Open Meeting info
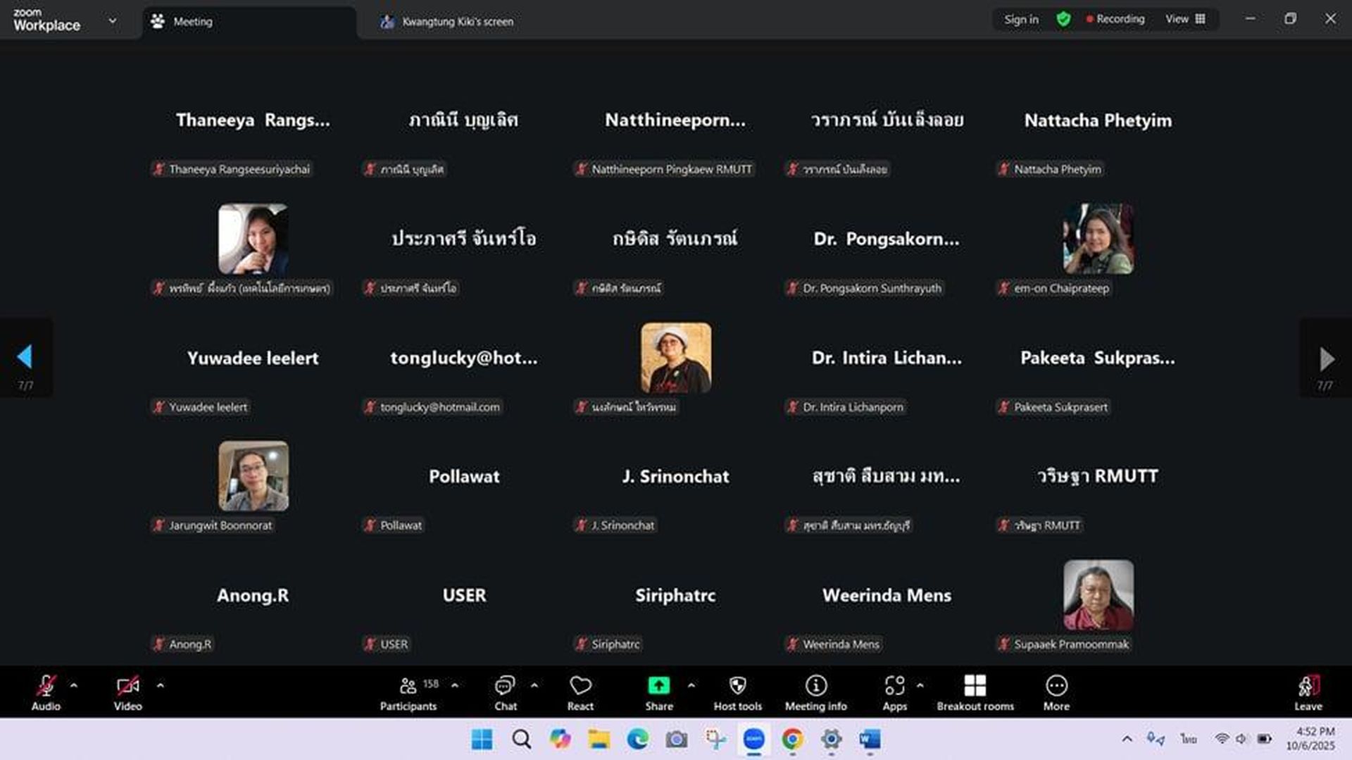 tap(815, 692)
